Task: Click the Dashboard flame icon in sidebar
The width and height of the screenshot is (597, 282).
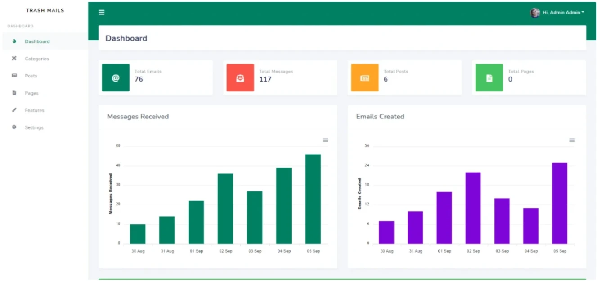Action: pyautogui.click(x=14, y=41)
